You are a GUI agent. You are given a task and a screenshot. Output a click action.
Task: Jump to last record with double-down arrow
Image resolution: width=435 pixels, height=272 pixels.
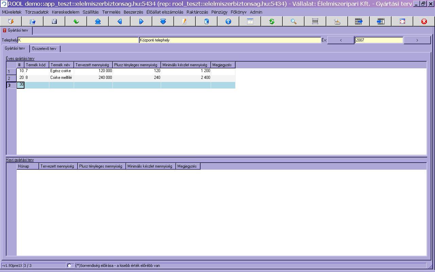(163, 21)
